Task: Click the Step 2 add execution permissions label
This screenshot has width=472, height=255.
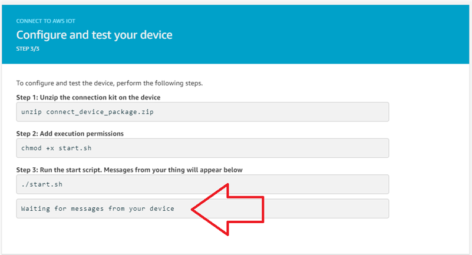Action: [74, 134]
